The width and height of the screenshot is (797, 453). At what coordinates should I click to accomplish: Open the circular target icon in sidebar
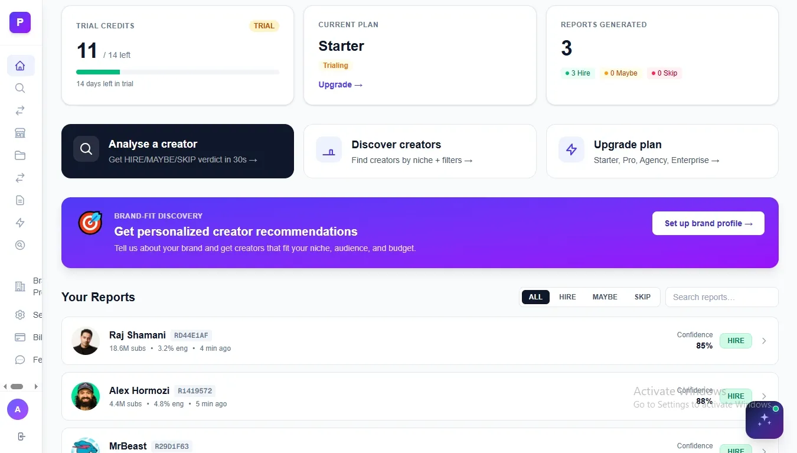(x=20, y=245)
